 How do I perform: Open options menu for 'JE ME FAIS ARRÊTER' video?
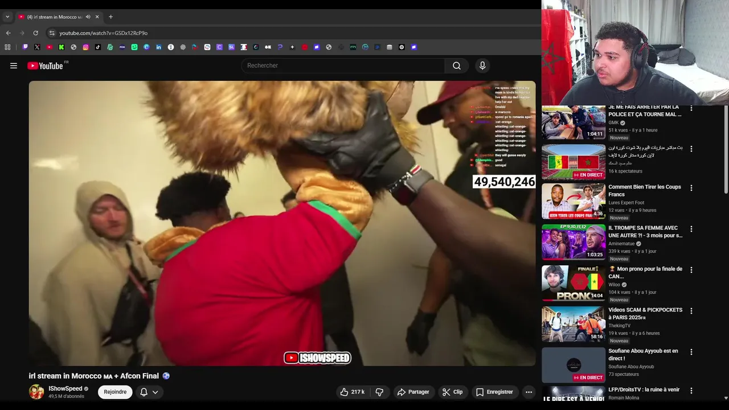click(691, 108)
